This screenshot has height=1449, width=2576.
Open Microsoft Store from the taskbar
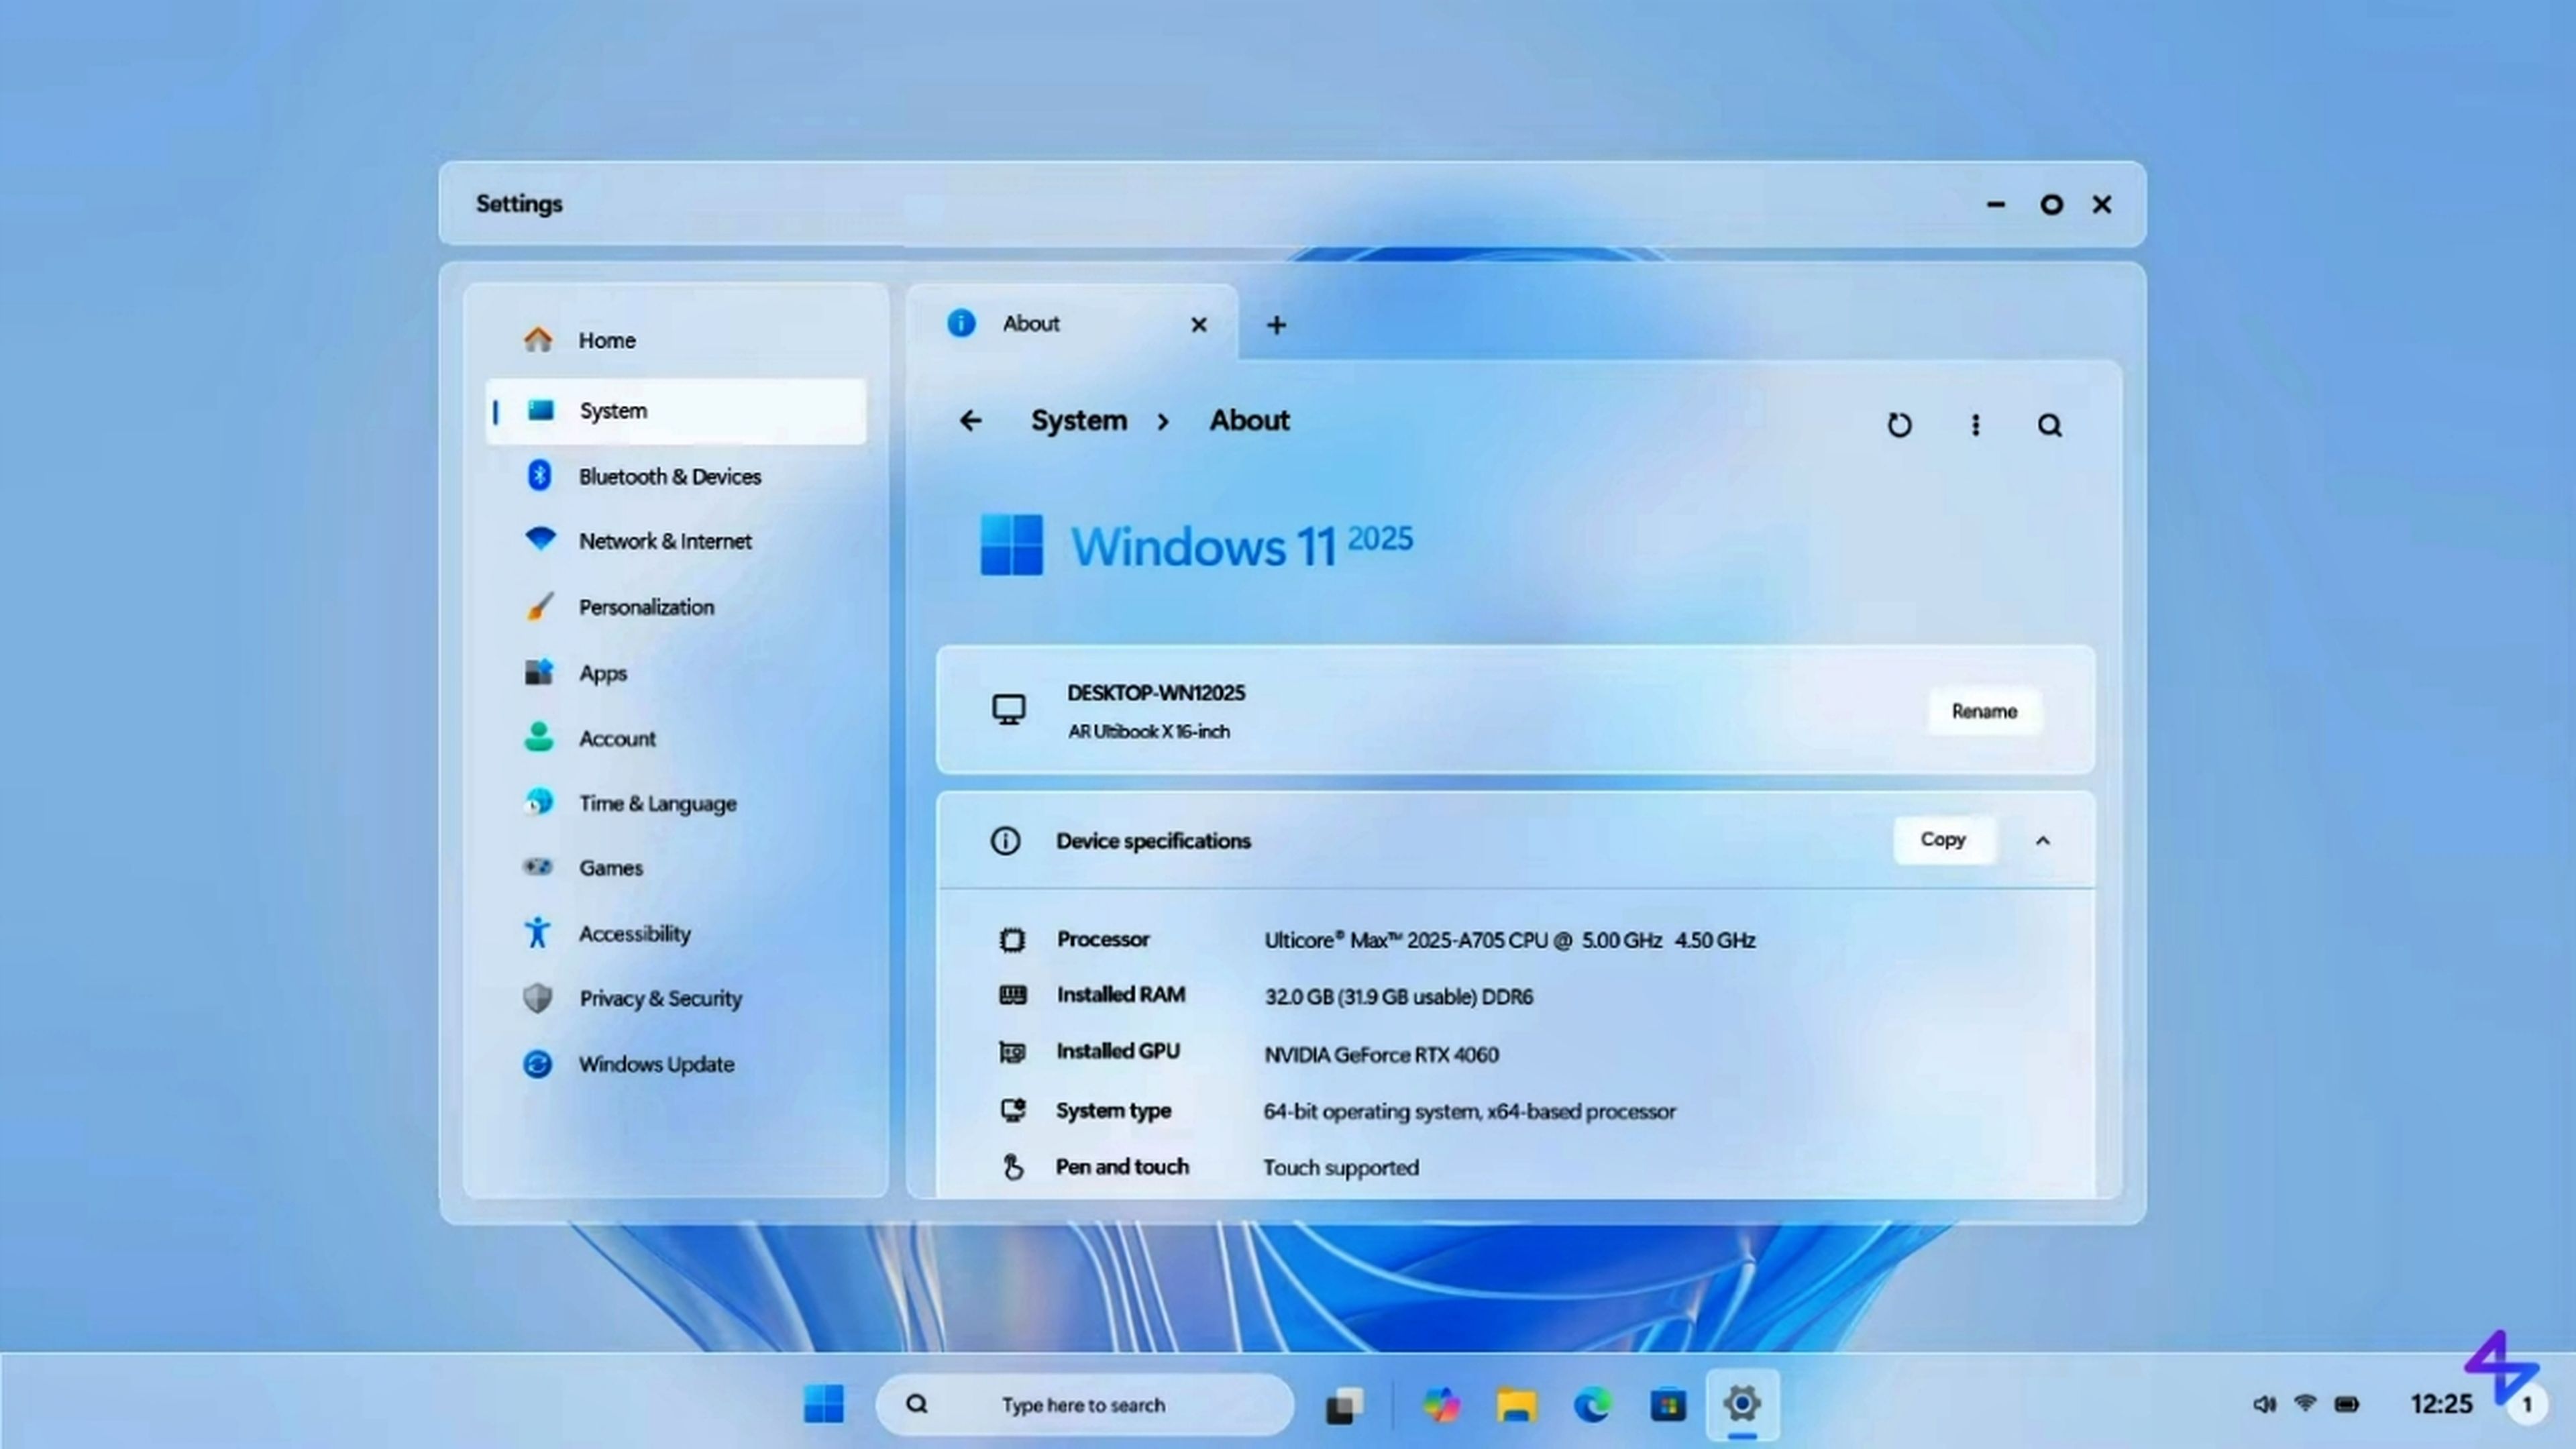tap(1667, 1405)
